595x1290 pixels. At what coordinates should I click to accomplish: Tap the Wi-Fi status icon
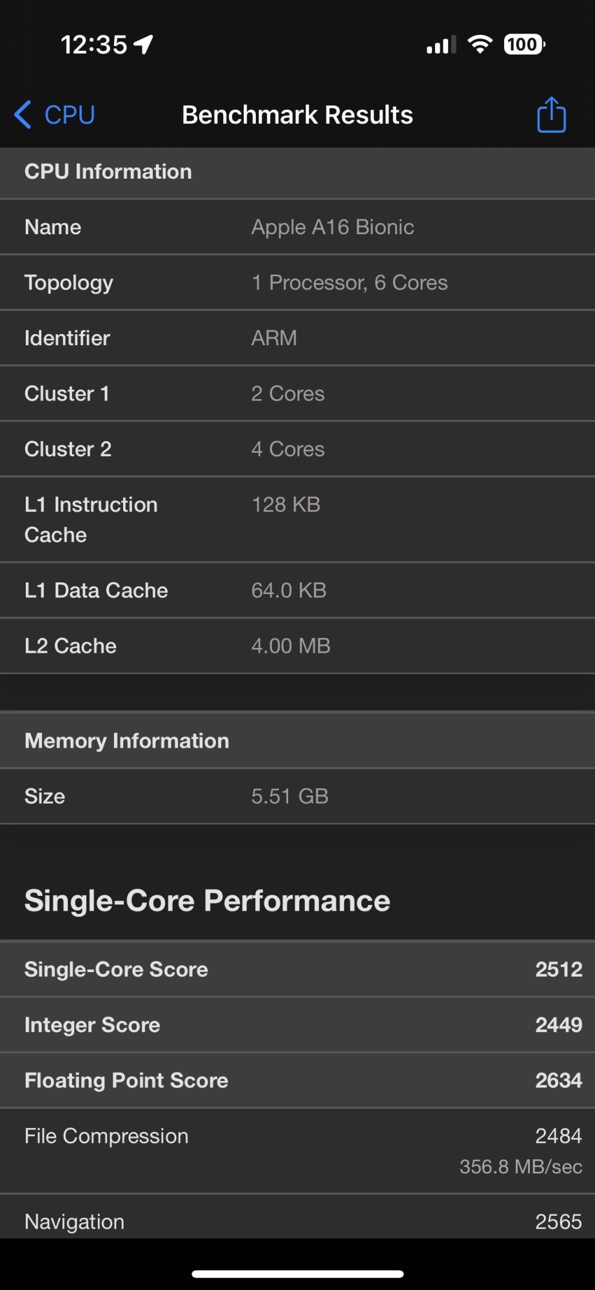point(480,44)
